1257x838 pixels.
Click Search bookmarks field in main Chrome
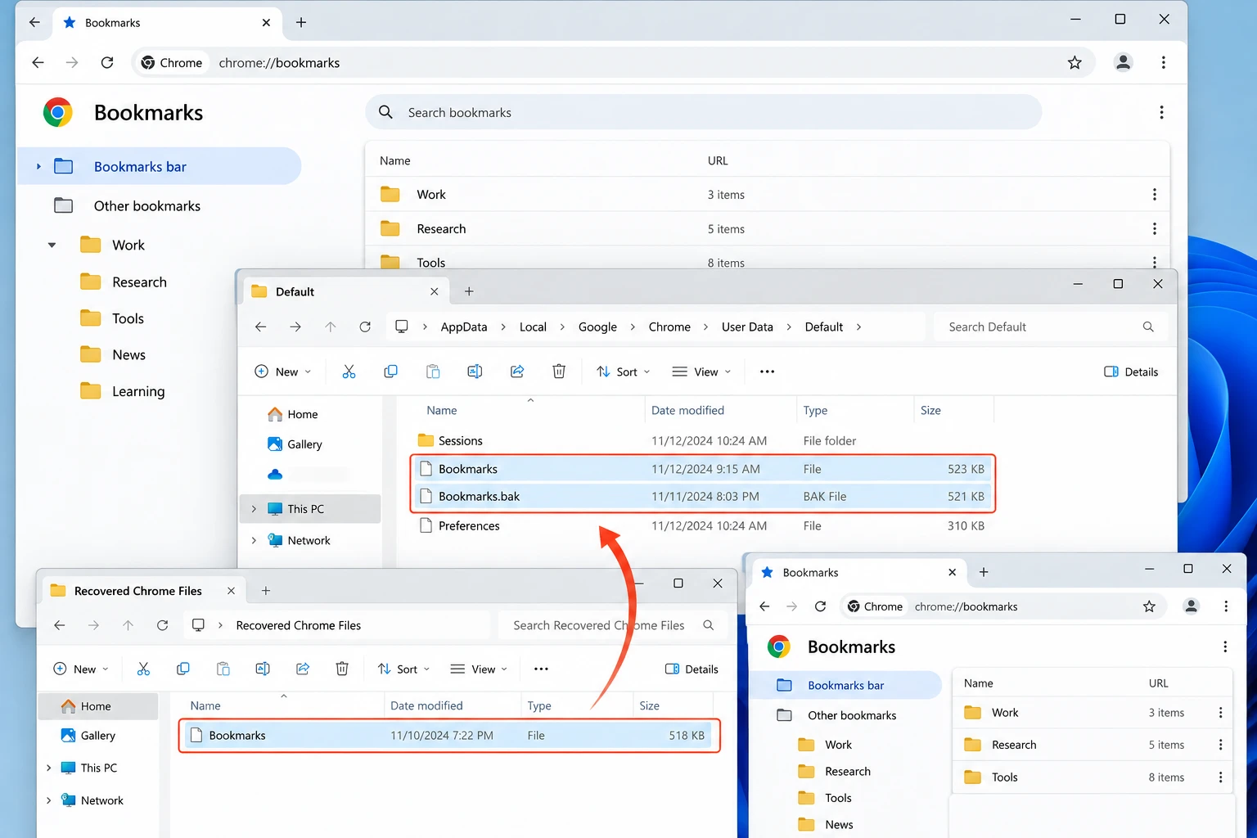coord(704,112)
